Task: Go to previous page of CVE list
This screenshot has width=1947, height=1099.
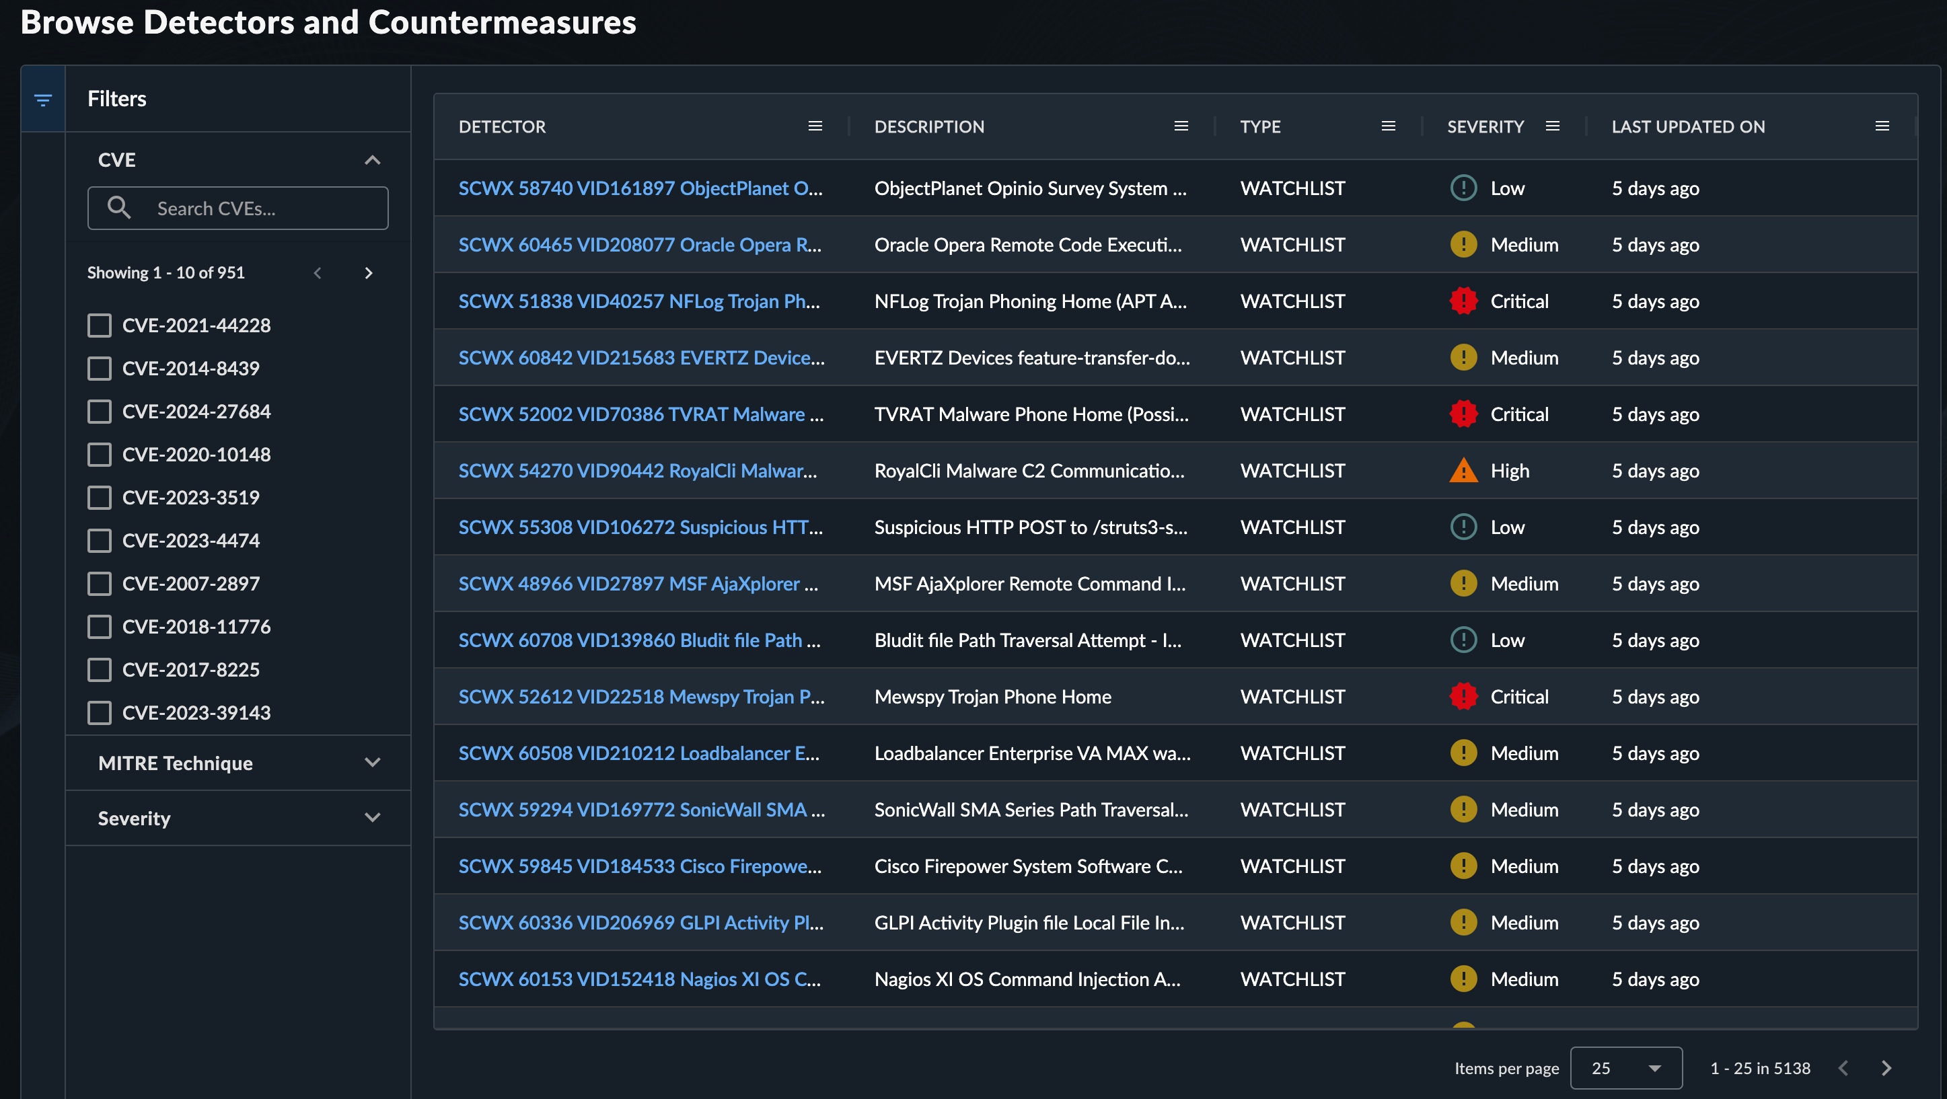Action: point(318,273)
